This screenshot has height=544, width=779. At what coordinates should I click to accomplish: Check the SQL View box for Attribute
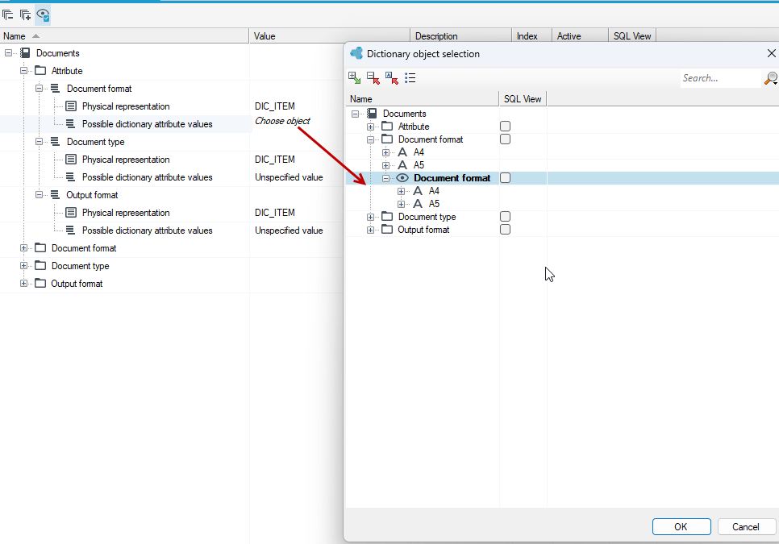[x=506, y=127]
